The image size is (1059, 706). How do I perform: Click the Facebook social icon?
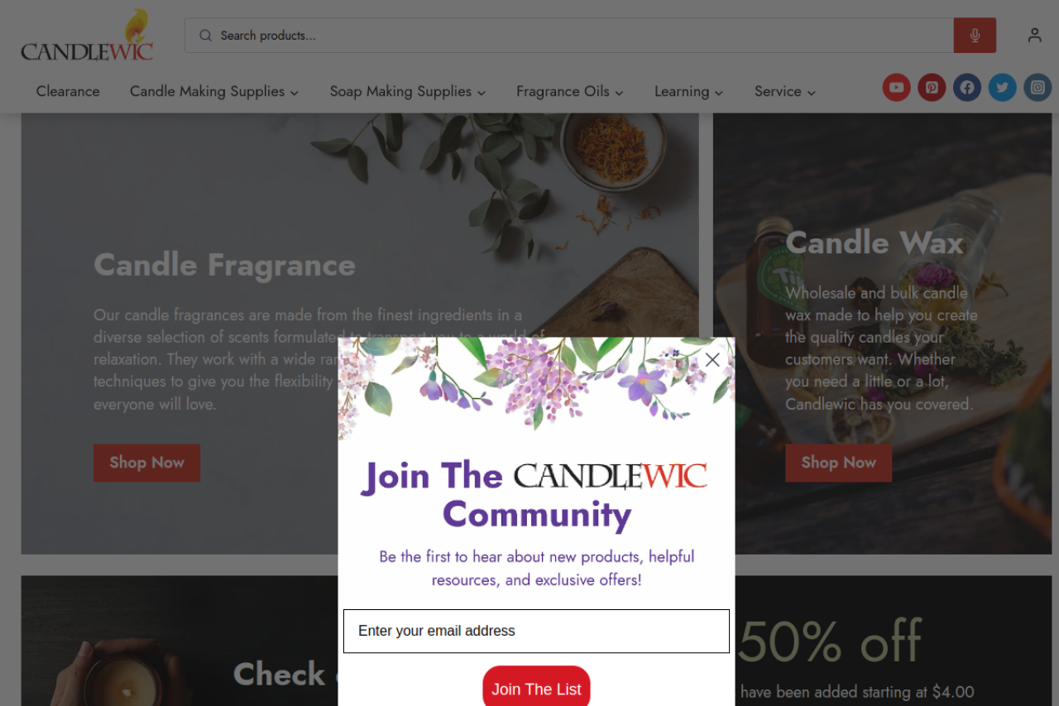point(967,88)
